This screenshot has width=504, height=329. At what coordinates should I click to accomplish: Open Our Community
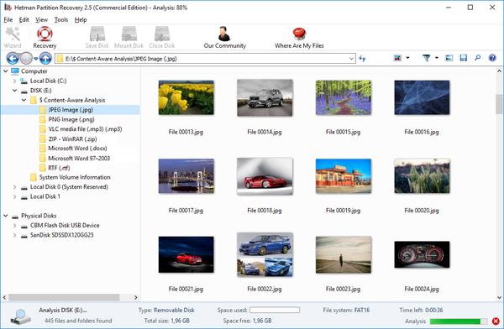(x=224, y=37)
